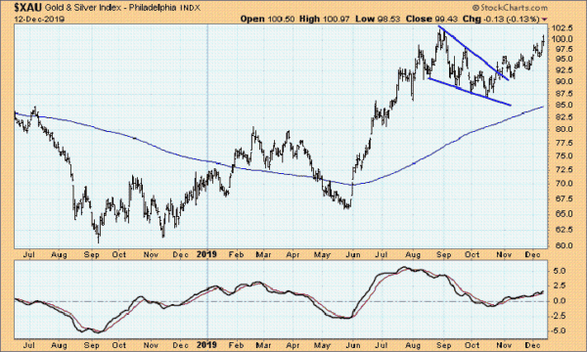Click the 12-Dec-2019 date label

tap(40, 20)
